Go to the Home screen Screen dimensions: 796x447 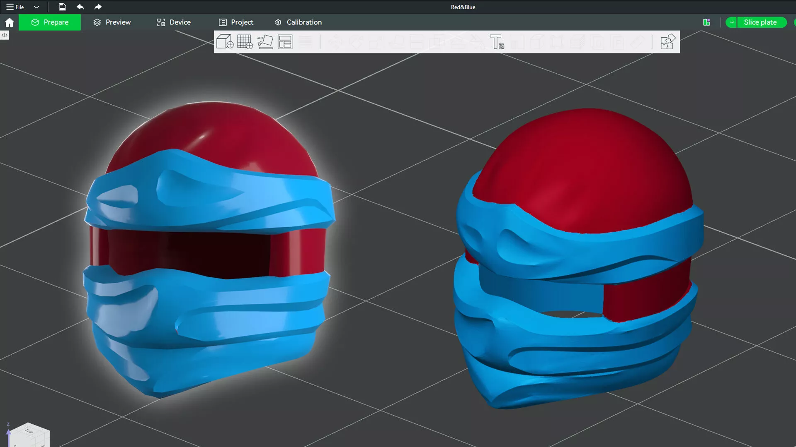9,22
